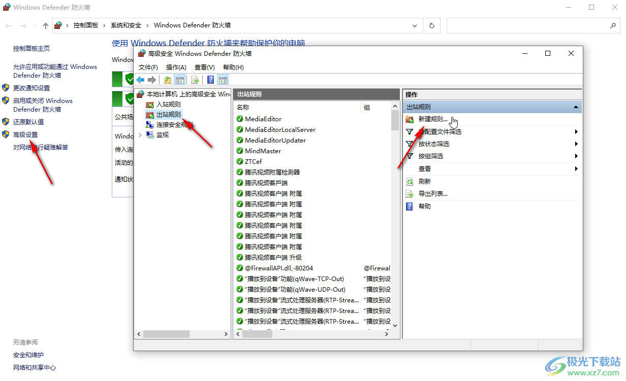Select 连接安全规则 tree item

175,125
